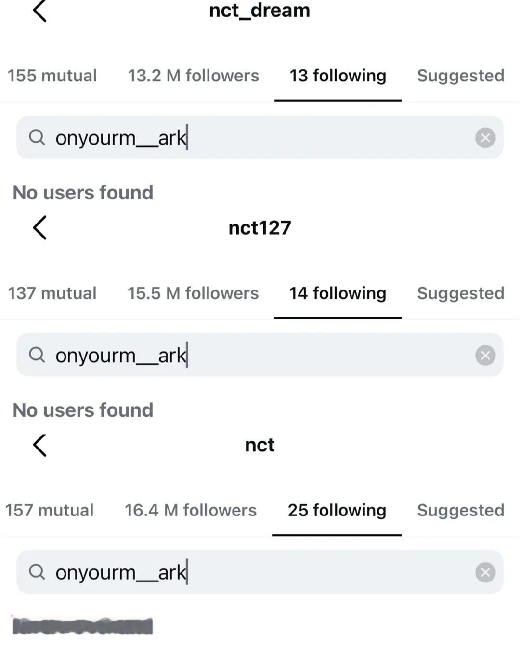The image size is (520, 647).
Task: View nct127's 15.5 M followers list
Action: (x=193, y=293)
